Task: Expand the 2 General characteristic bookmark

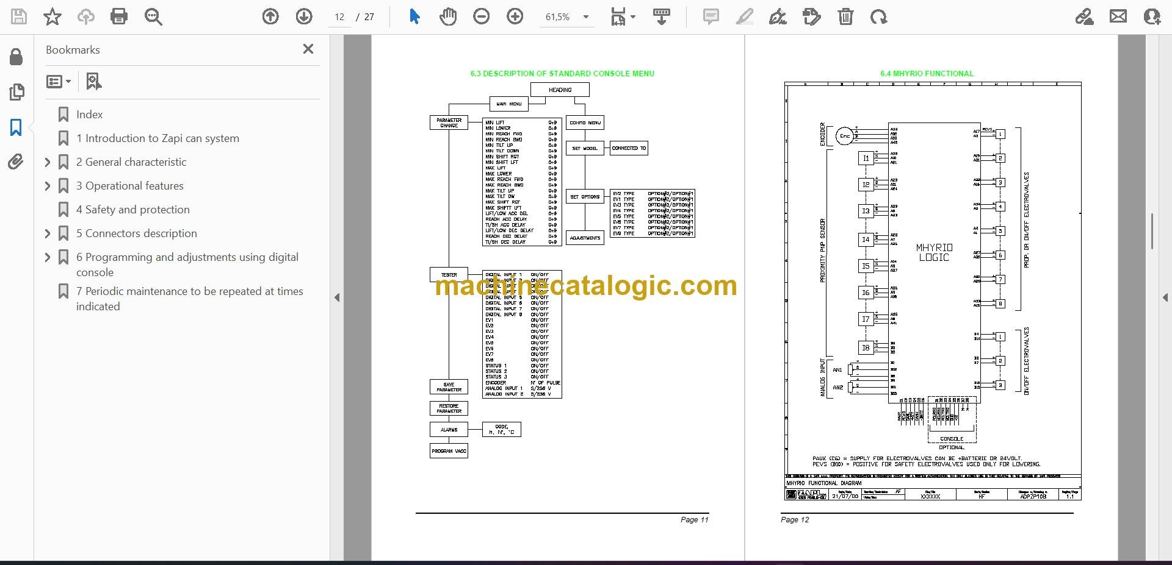Action: 48,162
